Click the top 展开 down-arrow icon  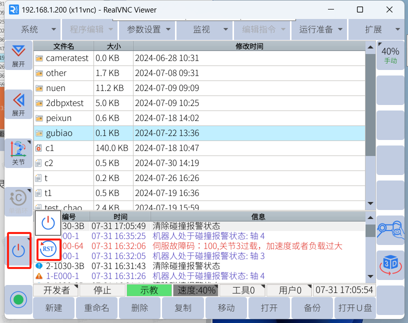pyautogui.click(x=18, y=55)
